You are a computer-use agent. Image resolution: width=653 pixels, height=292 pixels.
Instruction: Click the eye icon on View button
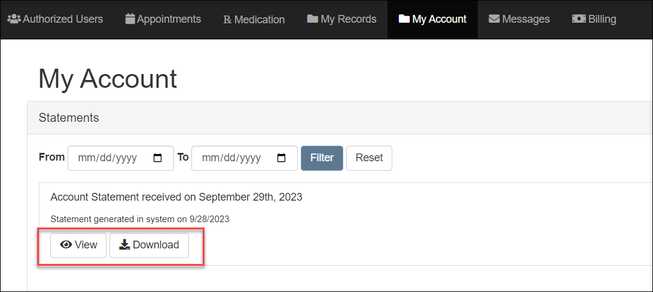pyautogui.click(x=66, y=245)
